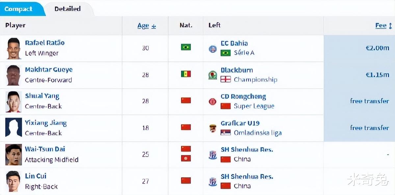395x195 pixels.
Task: Click the Senegal flag beside Makhtar Gueye
Action: coord(186,74)
